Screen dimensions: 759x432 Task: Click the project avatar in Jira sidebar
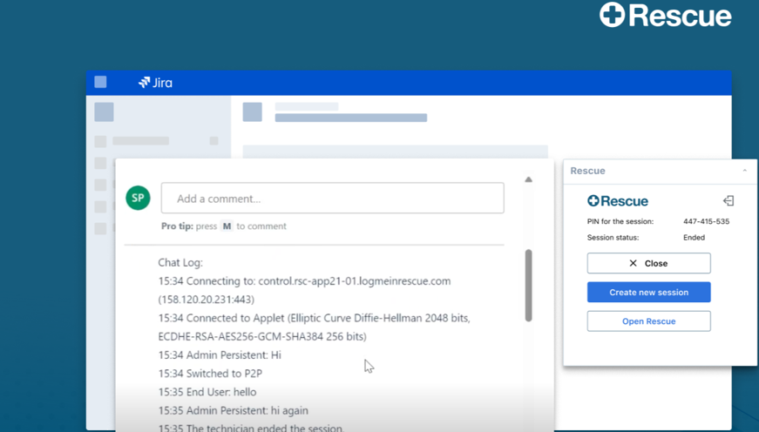tap(104, 111)
